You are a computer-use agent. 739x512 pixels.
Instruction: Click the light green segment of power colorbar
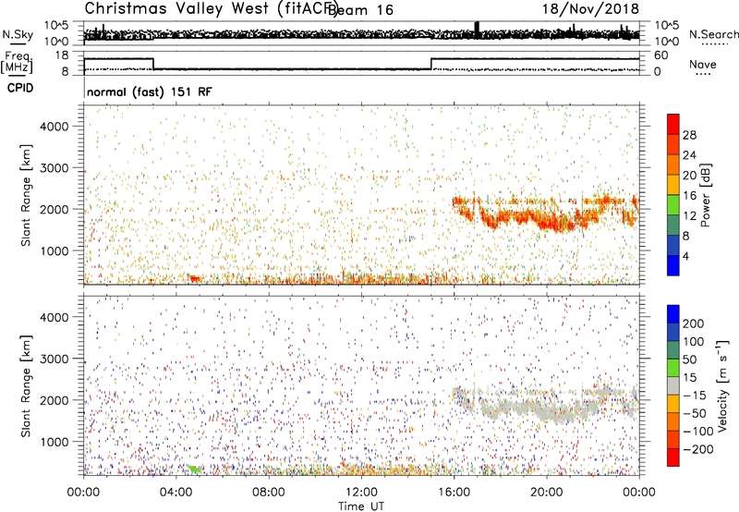tap(673, 204)
